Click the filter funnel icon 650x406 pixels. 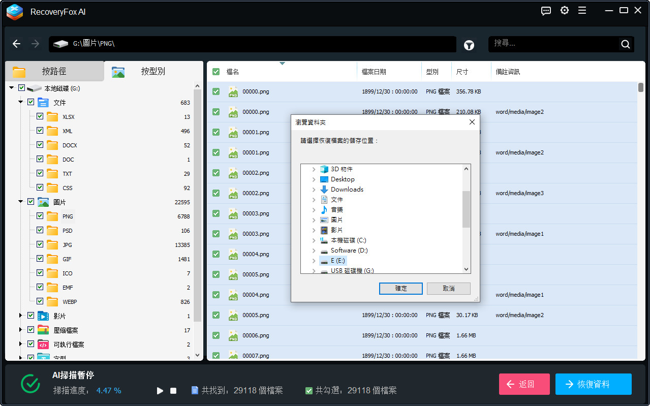pos(469,45)
